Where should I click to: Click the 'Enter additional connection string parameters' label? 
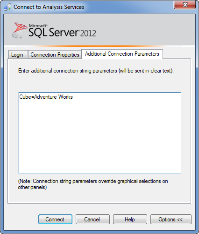[x=96, y=71]
